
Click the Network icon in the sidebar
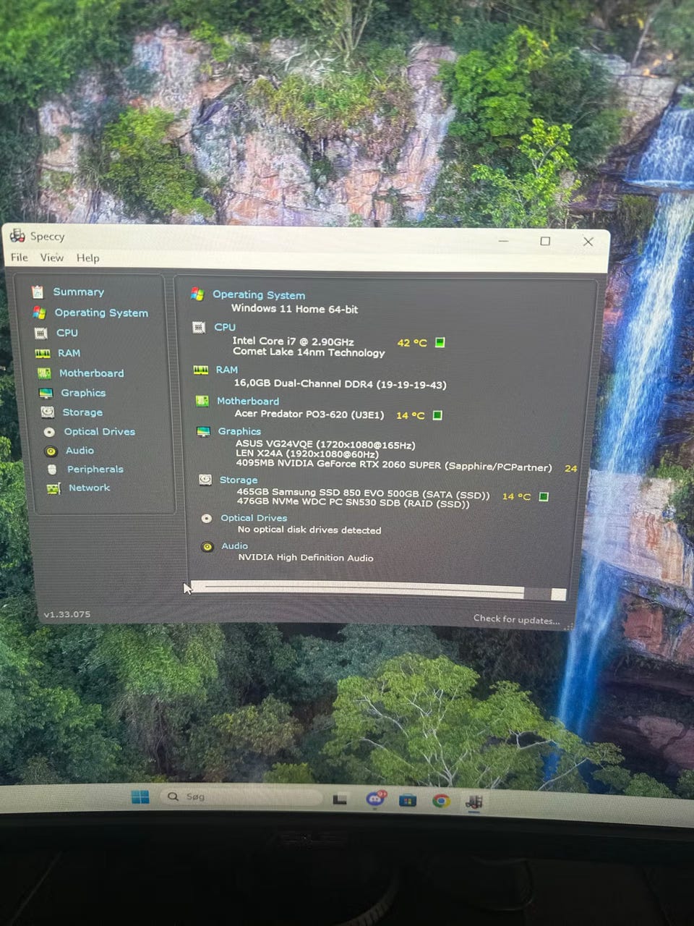click(x=53, y=489)
